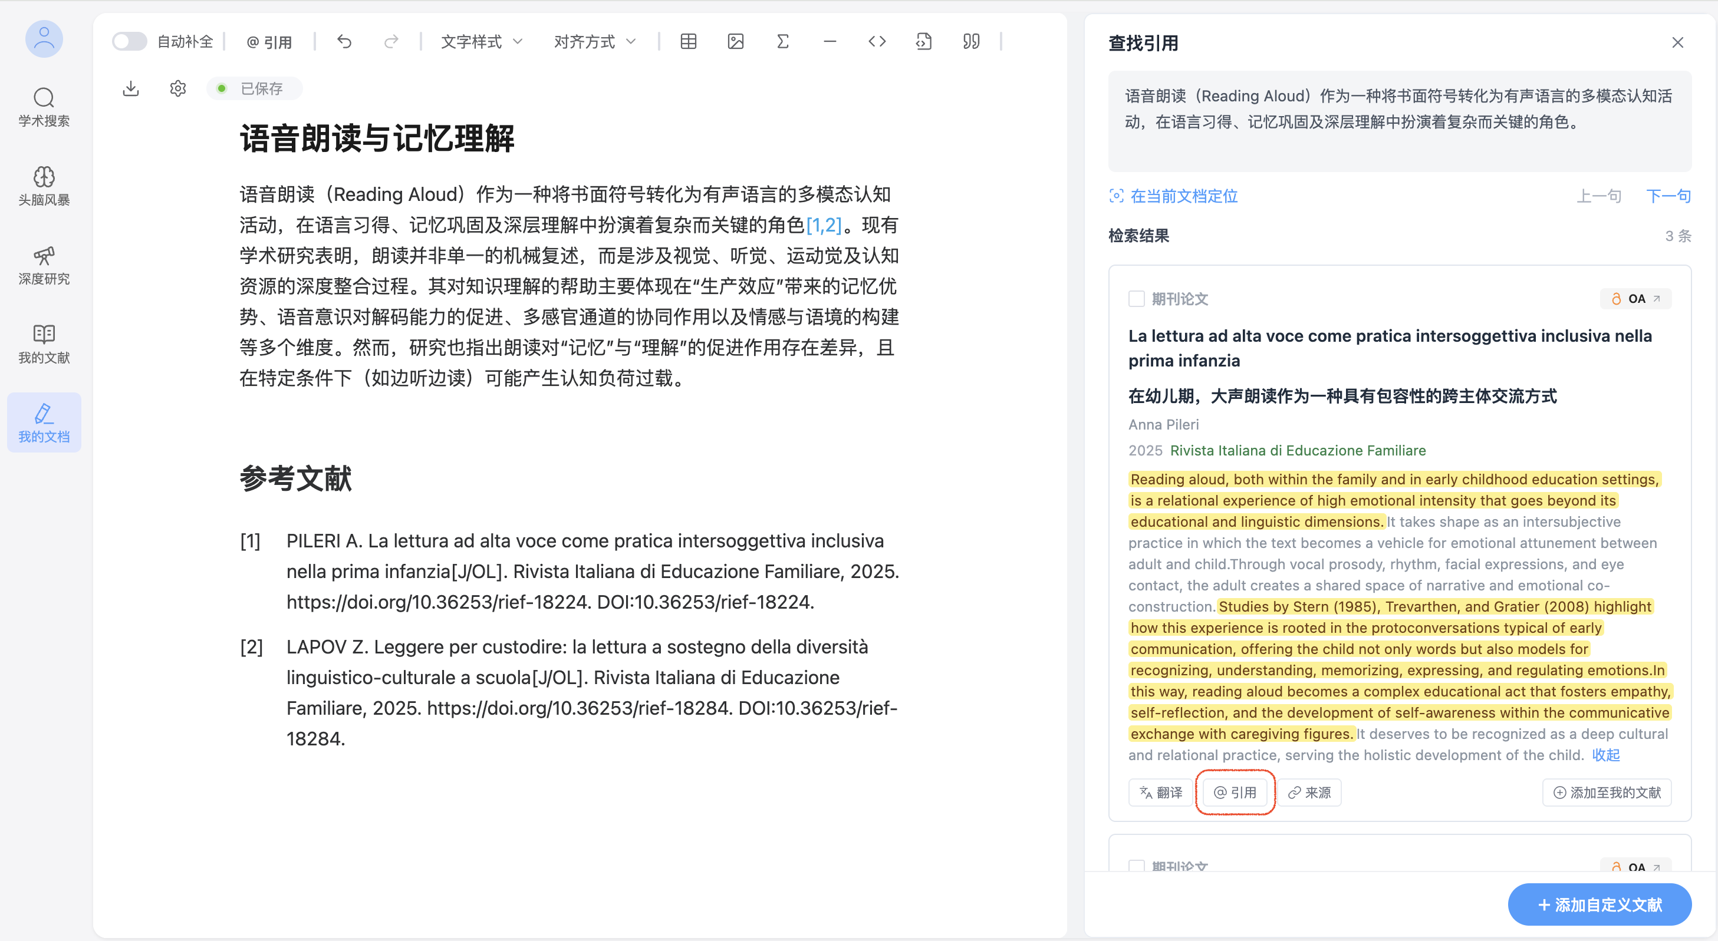Cite the first result with 引用 button
This screenshot has width=1718, height=941.
[1235, 793]
